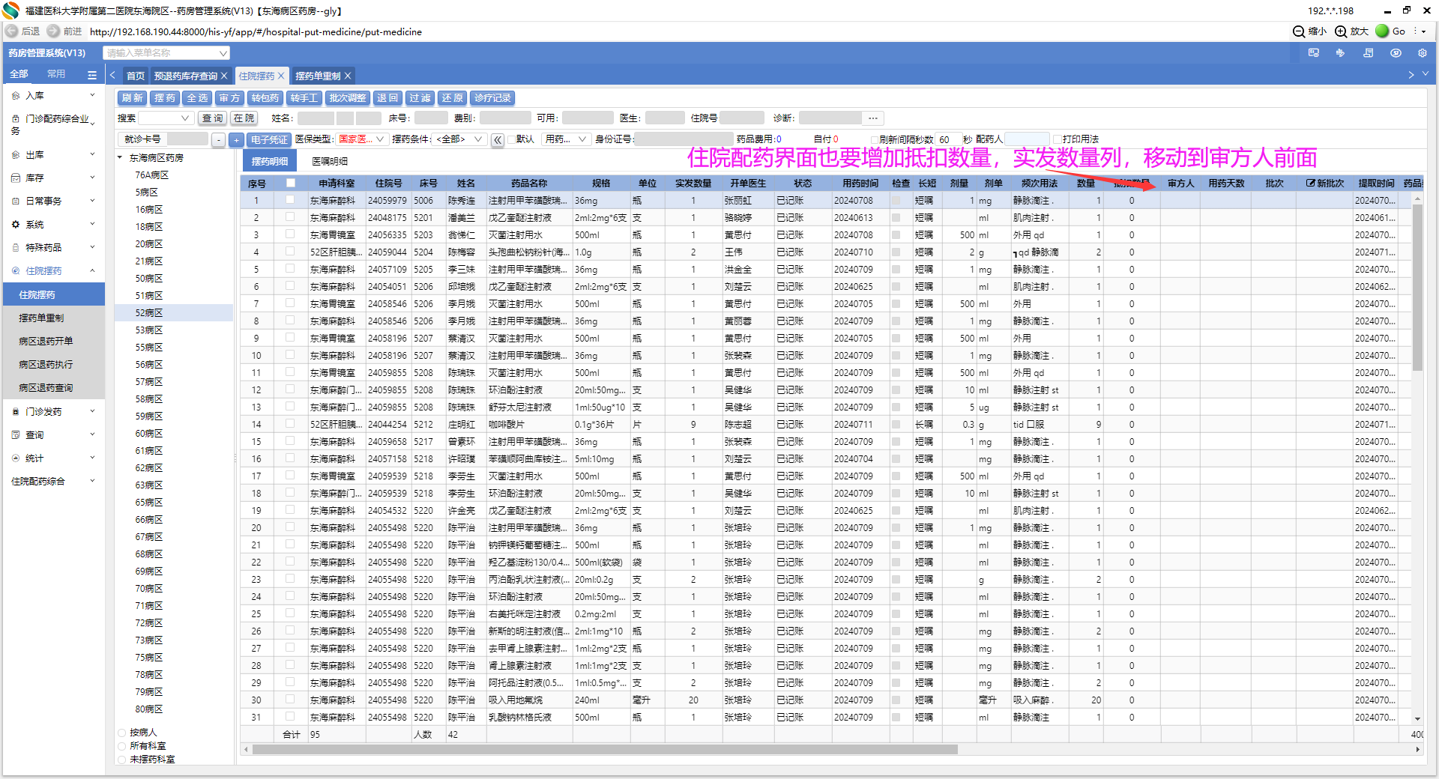
Task: Select the 按病人 radio button
Action: tap(122, 733)
